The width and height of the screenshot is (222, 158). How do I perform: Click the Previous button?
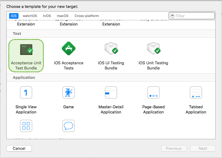tap(174, 148)
